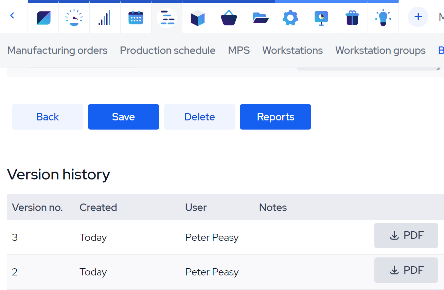Open the dashboard gauge icon
Viewport: 444px width, 290px height.
pos(74,18)
